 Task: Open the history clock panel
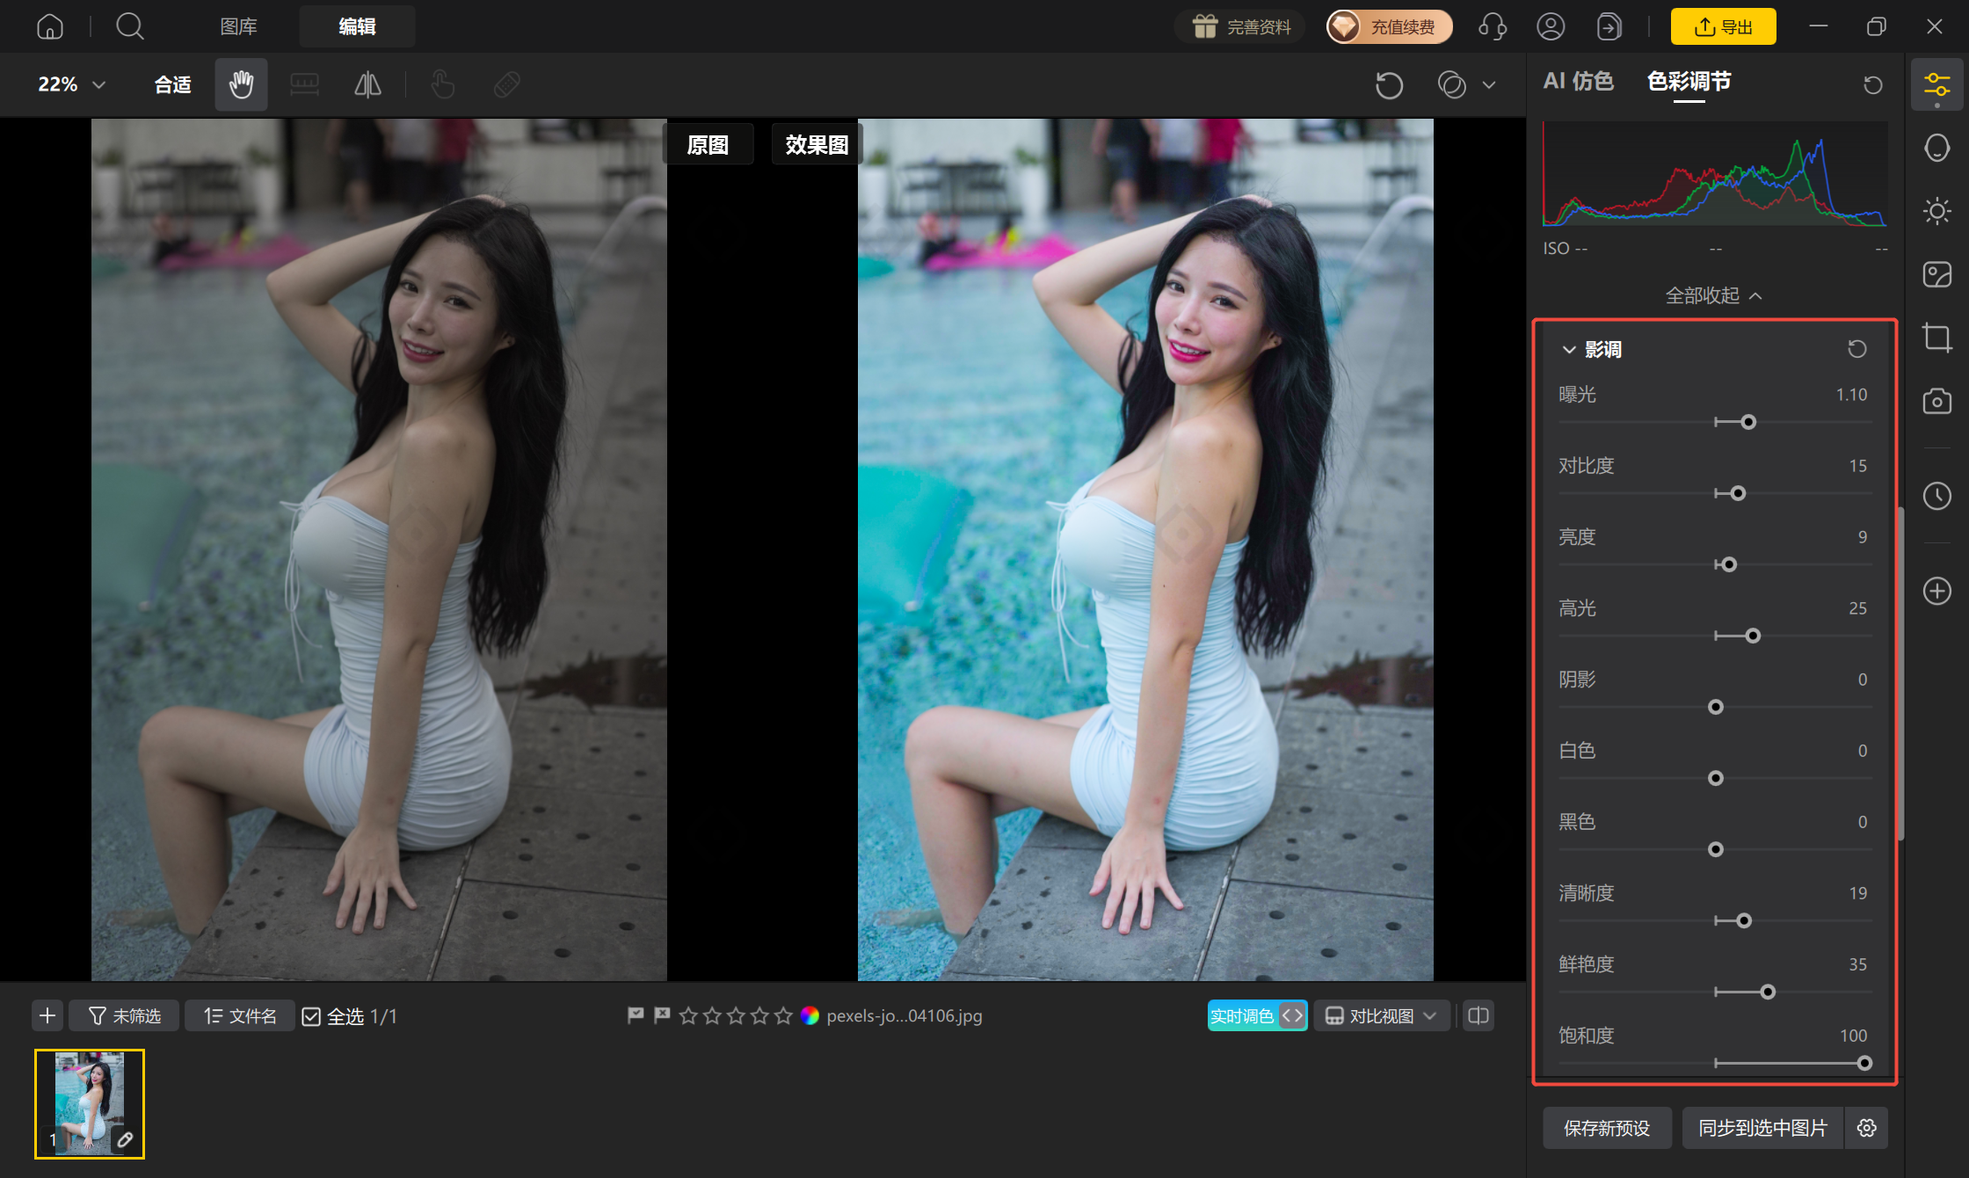[x=1936, y=496]
